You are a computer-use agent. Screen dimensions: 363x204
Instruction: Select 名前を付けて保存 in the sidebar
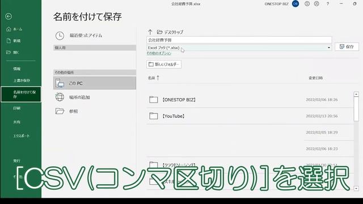21,94
